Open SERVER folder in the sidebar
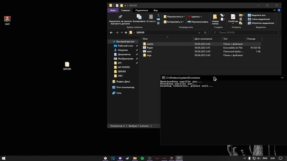Screen dimensions: 287x161 pos(122,72)
